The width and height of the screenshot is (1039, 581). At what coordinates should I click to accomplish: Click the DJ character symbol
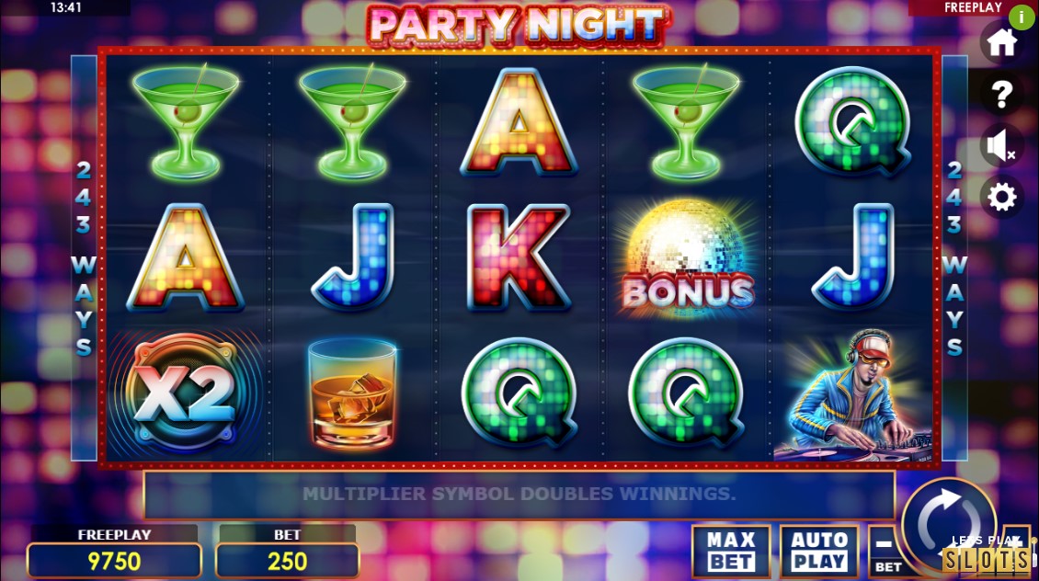[855, 395]
